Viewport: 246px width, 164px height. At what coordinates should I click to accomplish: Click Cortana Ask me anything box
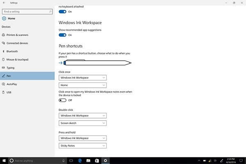point(35,160)
